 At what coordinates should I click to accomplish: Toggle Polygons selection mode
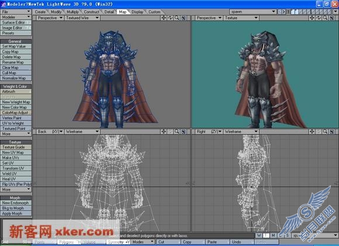[69, 242]
